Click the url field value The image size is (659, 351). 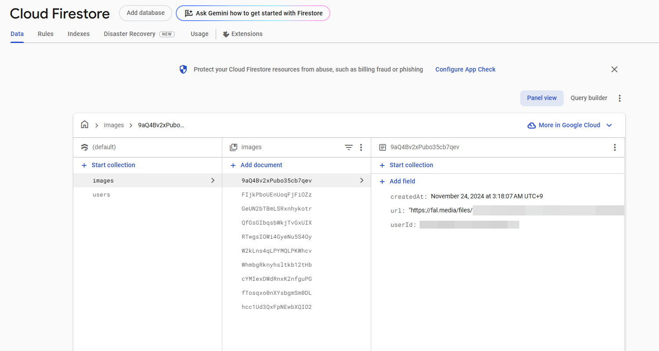pos(516,210)
